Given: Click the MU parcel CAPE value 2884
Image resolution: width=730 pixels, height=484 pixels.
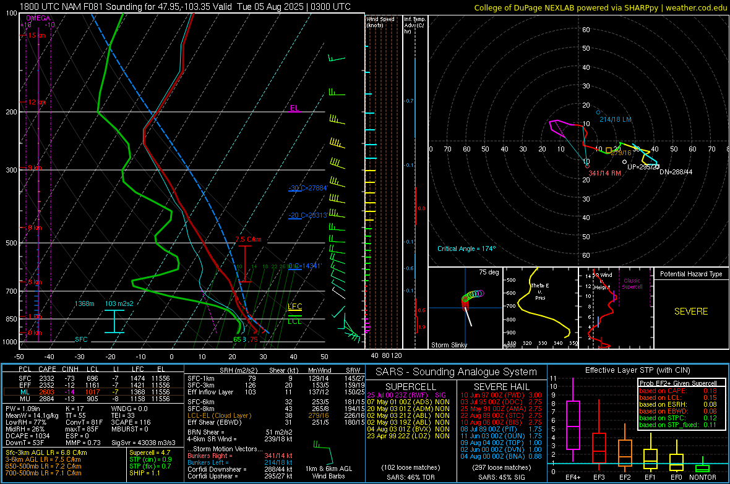Looking at the screenshot, I should click(x=47, y=399).
